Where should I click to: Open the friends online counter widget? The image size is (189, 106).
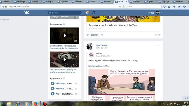(186, 98)
